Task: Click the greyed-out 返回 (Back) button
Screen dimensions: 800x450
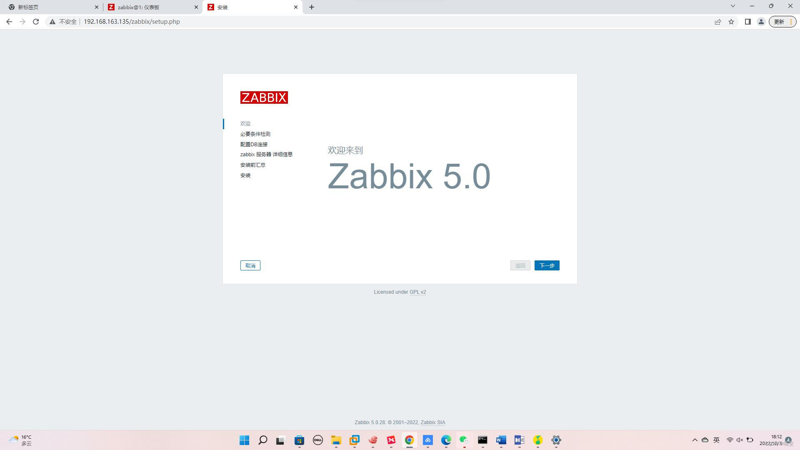Action: click(520, 265)
